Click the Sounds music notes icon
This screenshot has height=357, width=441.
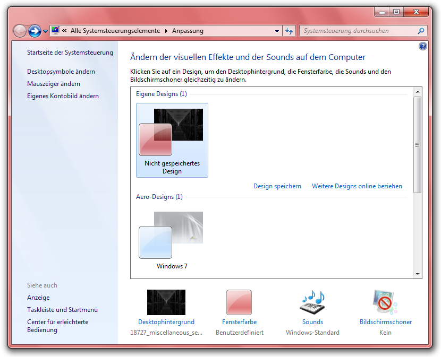click(x=312, y=302)
